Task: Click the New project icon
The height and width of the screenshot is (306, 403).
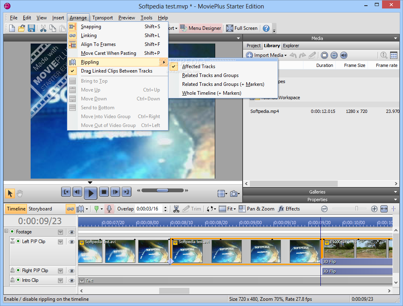Action: (x=12, y=28)
